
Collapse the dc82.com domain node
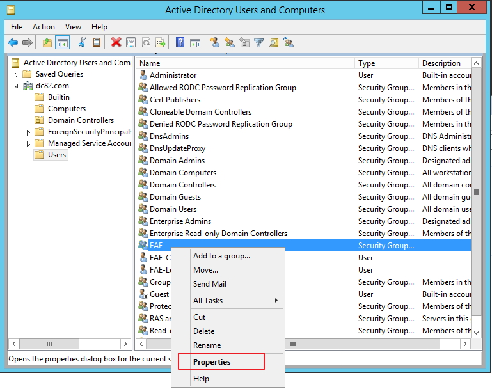coord(16,86)
